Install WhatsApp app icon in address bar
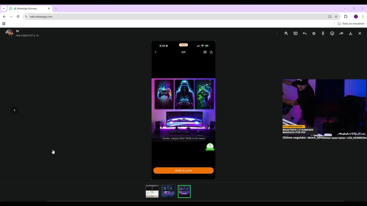Image resolution: width=367 pixels, height=206 pixels. click(x=330, y=17)
